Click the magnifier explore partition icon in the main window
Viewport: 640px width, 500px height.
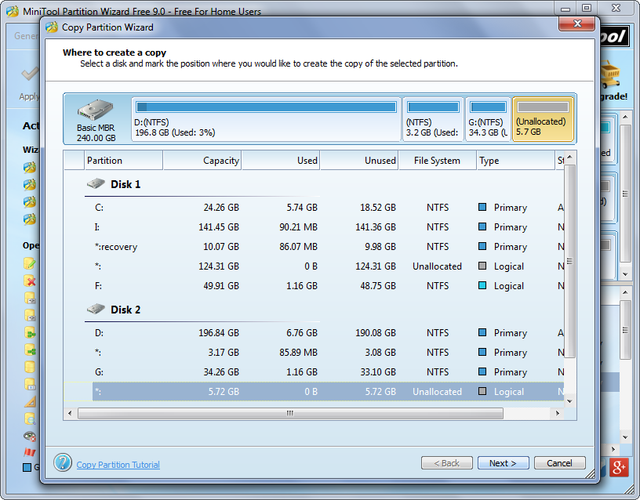tap(29, 418)
